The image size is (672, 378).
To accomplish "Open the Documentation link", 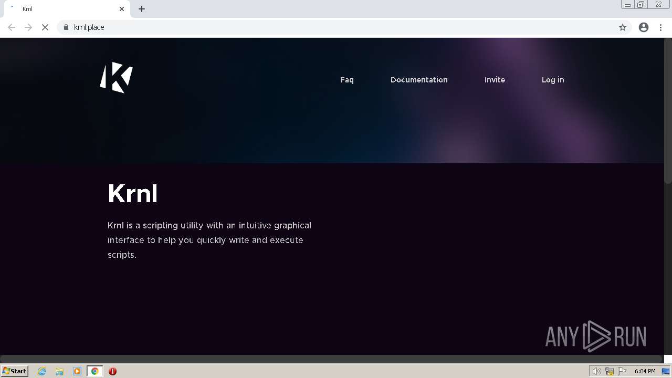I will tap(419, 80).
